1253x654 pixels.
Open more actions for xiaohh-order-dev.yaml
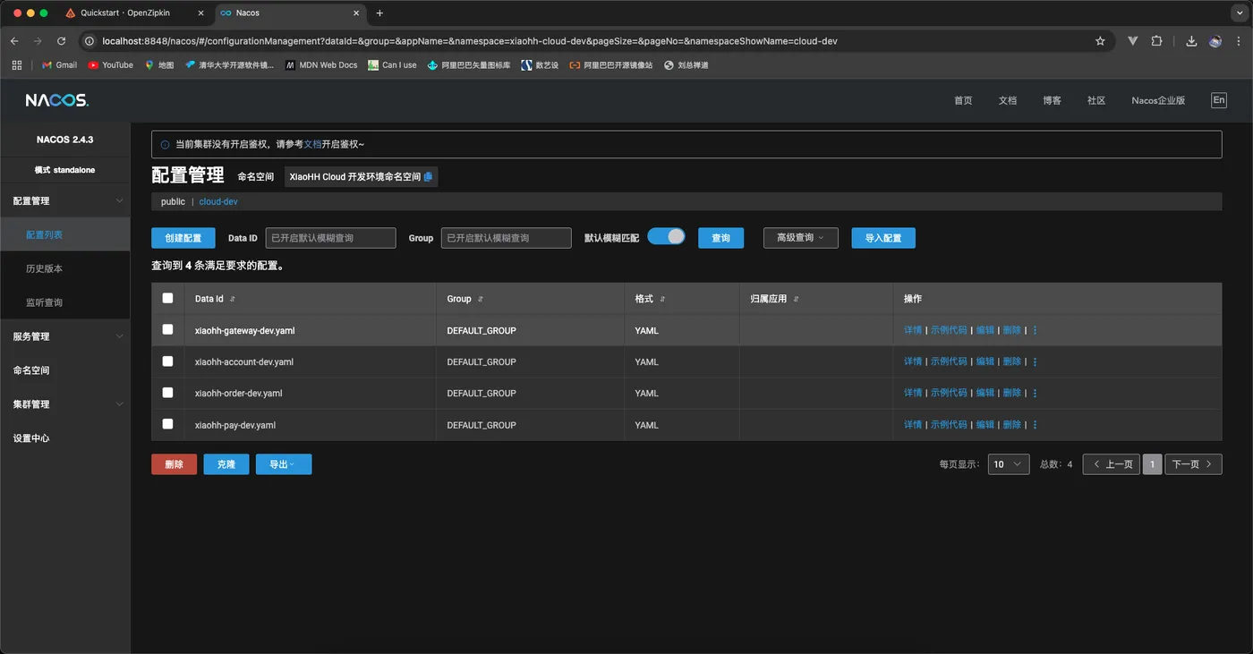[x=1036, y=393]
